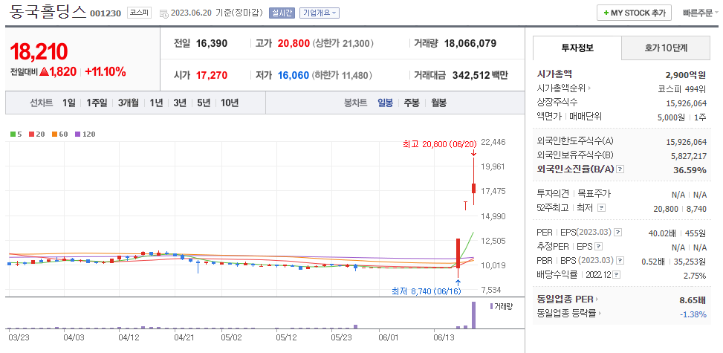Viewport: 723px width, 353px height.
Task: Click the 고가 value 20,800
Action: tap(294, 44)
